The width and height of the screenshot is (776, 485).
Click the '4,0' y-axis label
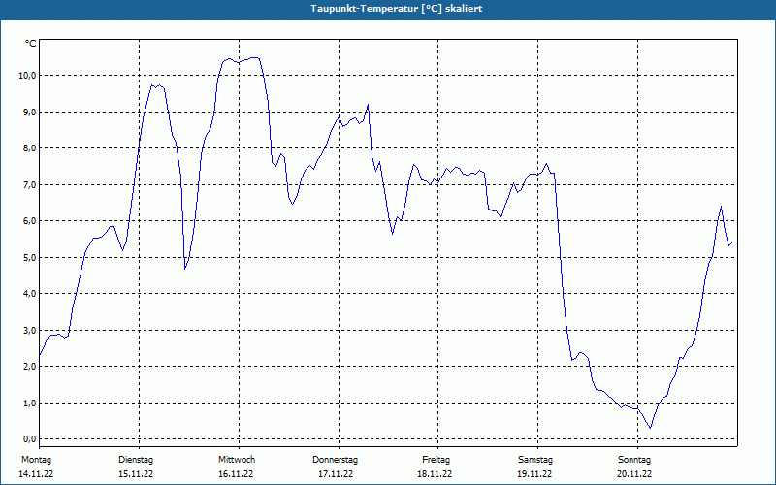pyautogui.click(x=29, y=294)
